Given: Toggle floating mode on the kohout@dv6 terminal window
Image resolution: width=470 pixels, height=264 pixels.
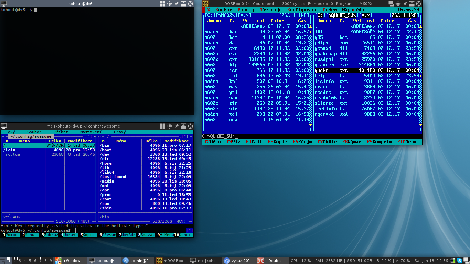Looking at the screenshot, I should tap(163, 4).
